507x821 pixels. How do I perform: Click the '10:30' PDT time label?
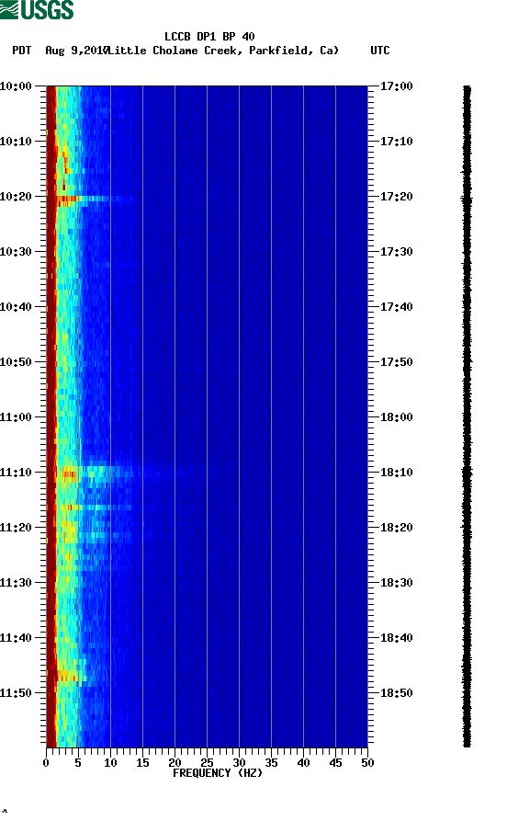pos(16,252)
